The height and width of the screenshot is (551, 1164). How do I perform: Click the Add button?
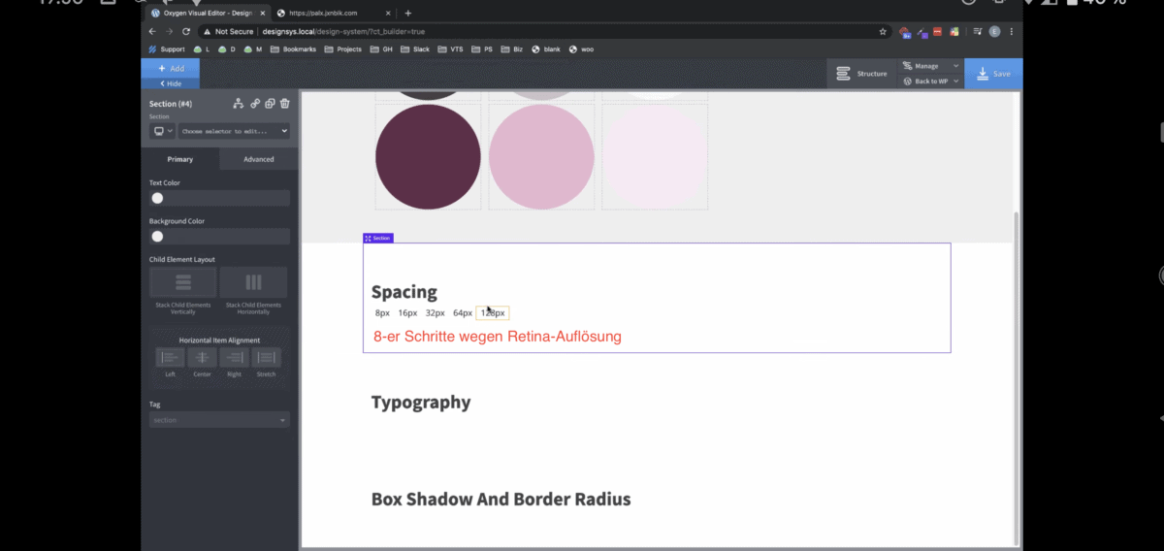[171, 69]
